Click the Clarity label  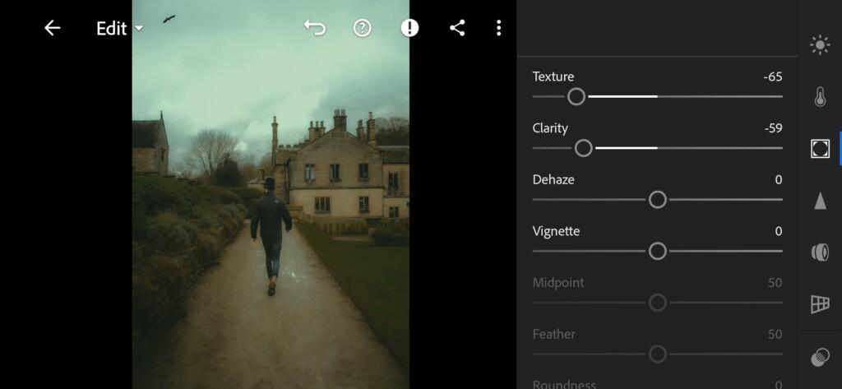tap(550, 128)
